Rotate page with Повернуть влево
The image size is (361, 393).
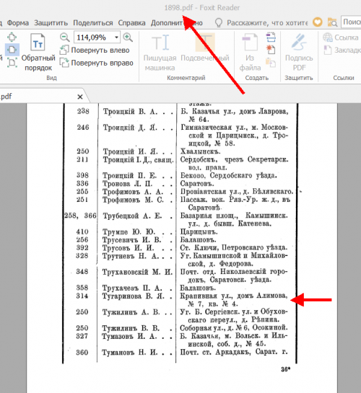pyautogui.click(x=95, y=50)
